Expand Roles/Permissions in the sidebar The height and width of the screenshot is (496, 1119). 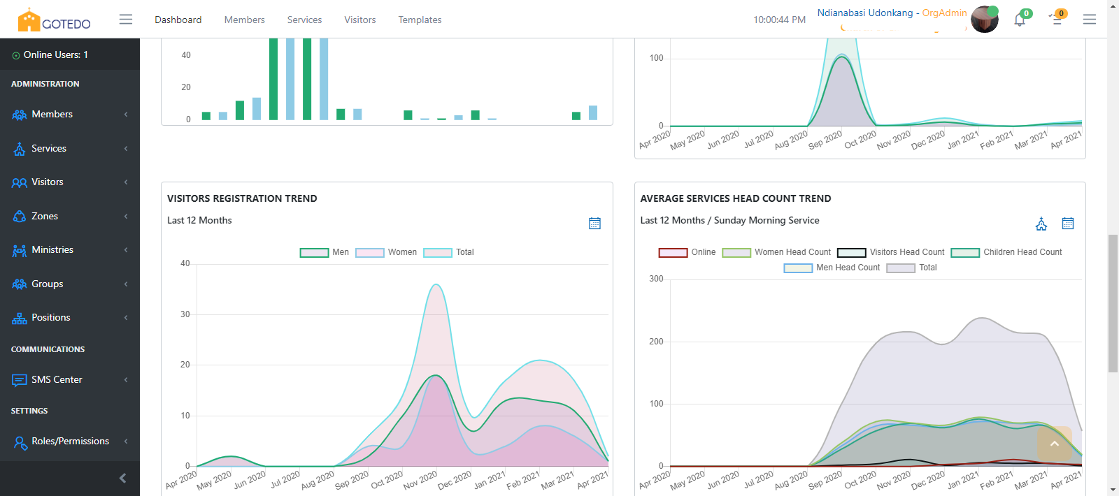(70, 442)
